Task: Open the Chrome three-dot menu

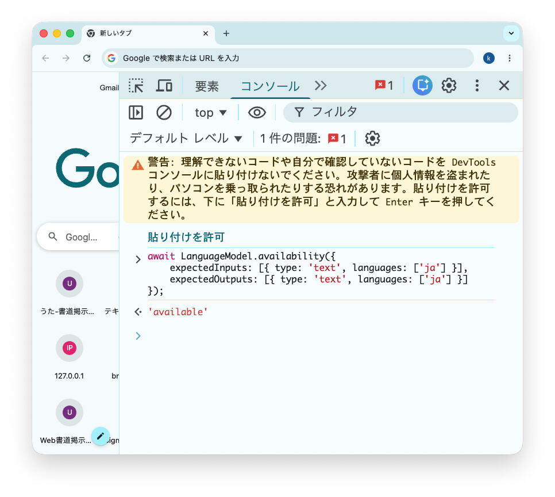Action: 510,58
